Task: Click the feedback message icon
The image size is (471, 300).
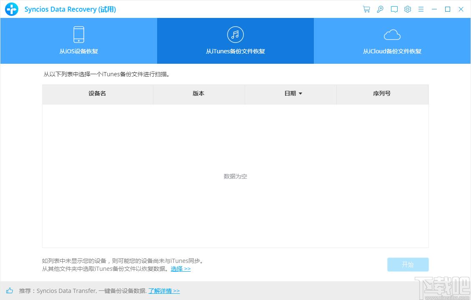Action: [x=394, y=9]
